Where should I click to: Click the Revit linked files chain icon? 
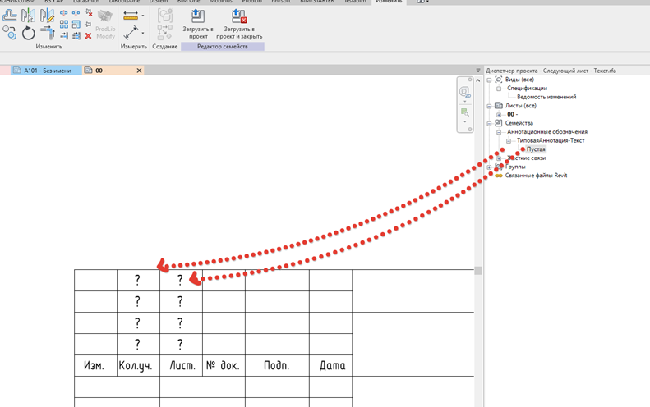[x=499, y=176]
